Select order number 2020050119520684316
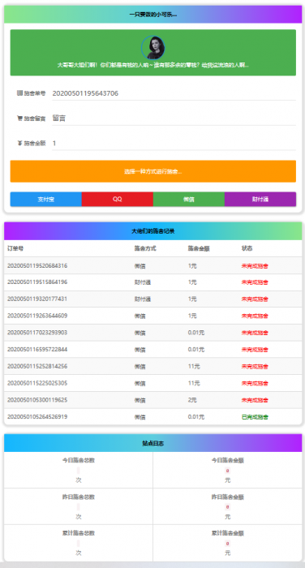Image resolution: width=305 pixels, height=568 pixels. click(x=37, y=266)
